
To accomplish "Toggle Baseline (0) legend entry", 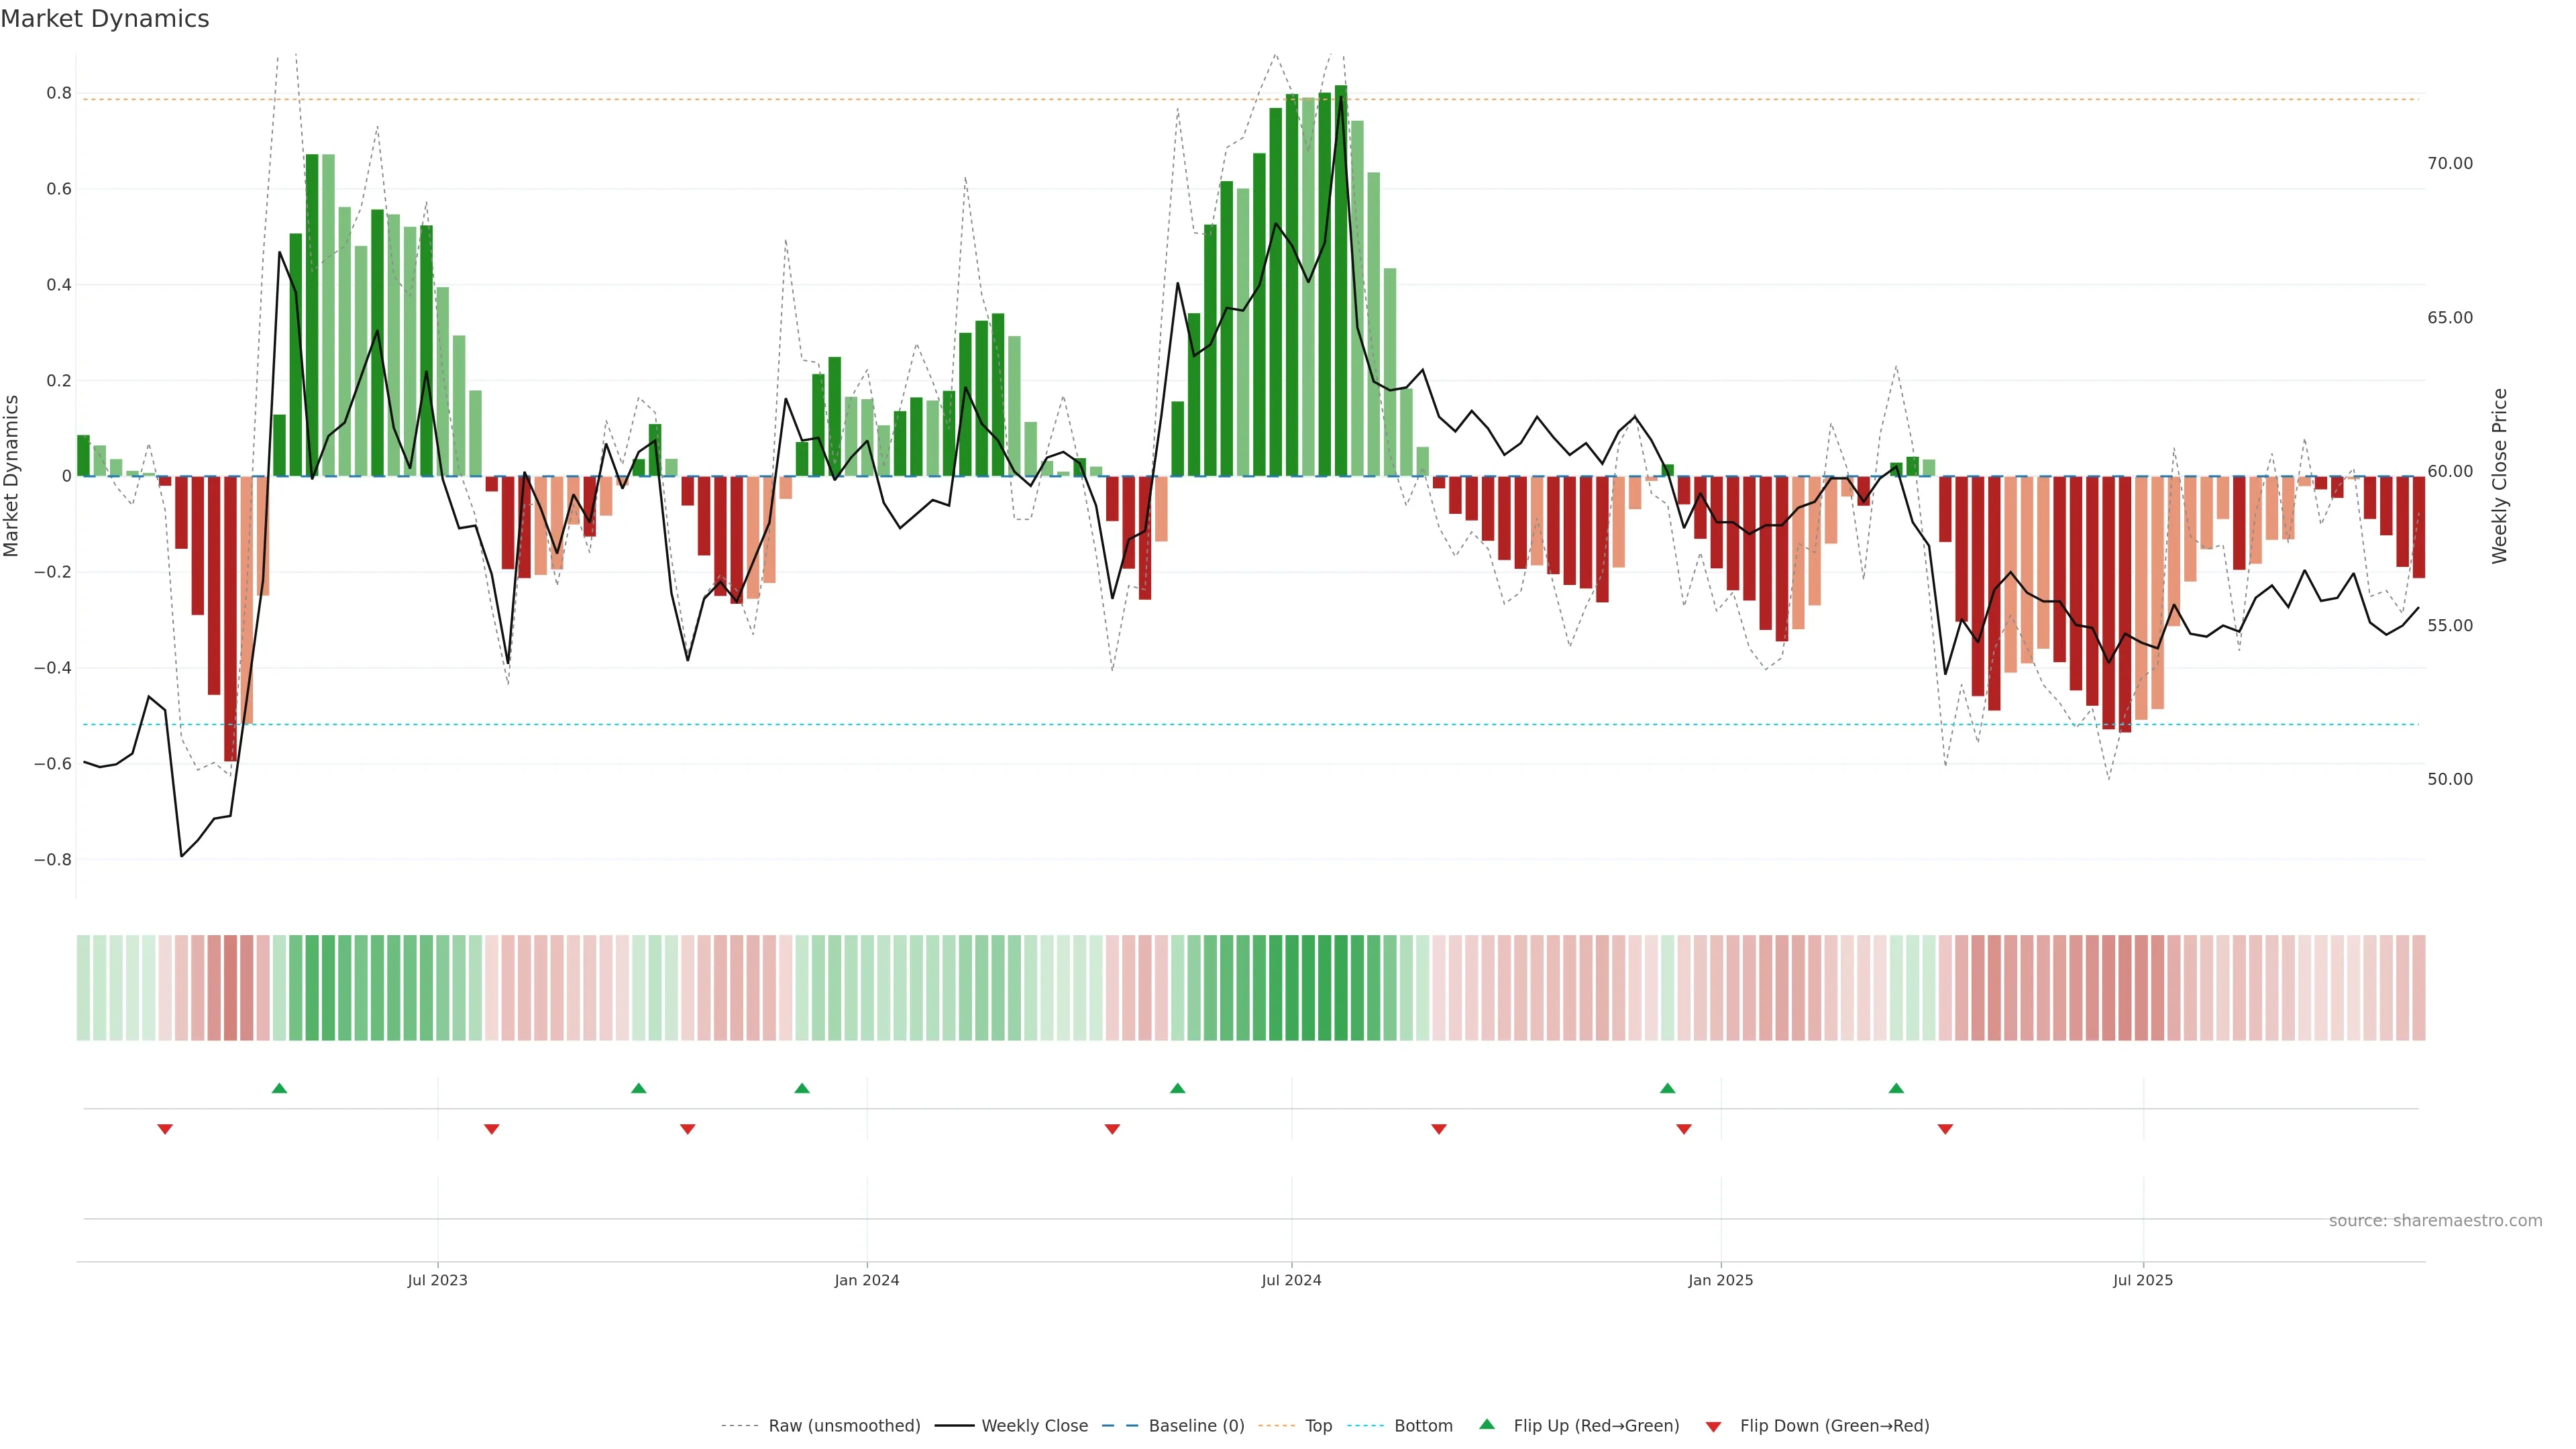I will tap(1196, 1425).
